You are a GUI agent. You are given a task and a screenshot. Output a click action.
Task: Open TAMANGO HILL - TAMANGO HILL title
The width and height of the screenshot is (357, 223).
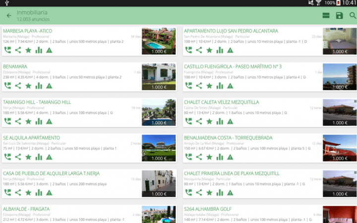(x=37, y=102)
